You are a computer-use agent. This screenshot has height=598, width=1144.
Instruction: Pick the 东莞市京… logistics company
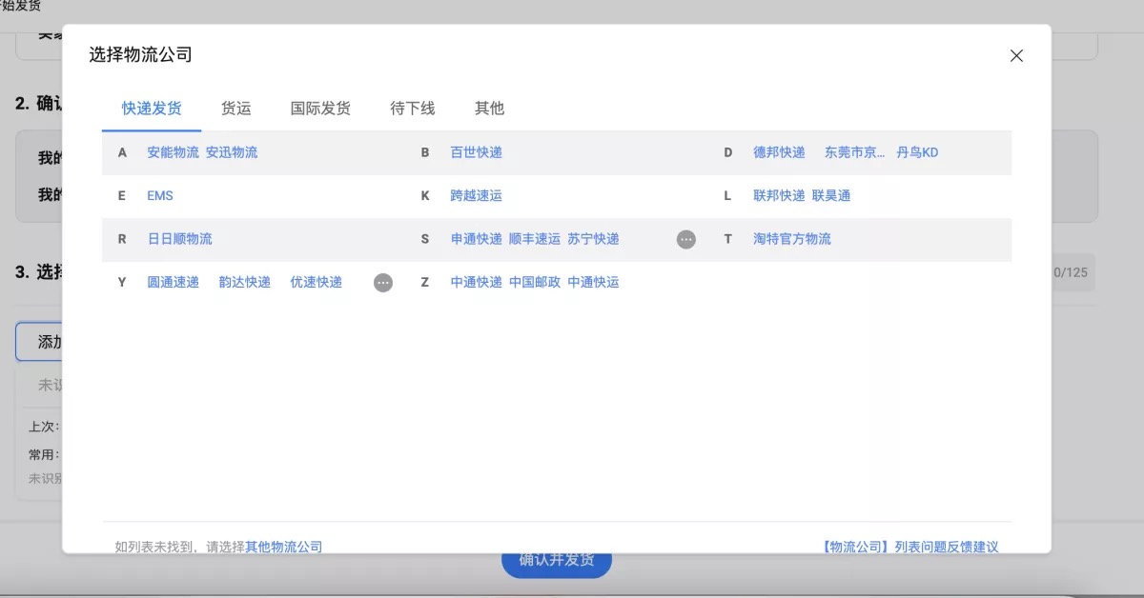coord(855,152)
